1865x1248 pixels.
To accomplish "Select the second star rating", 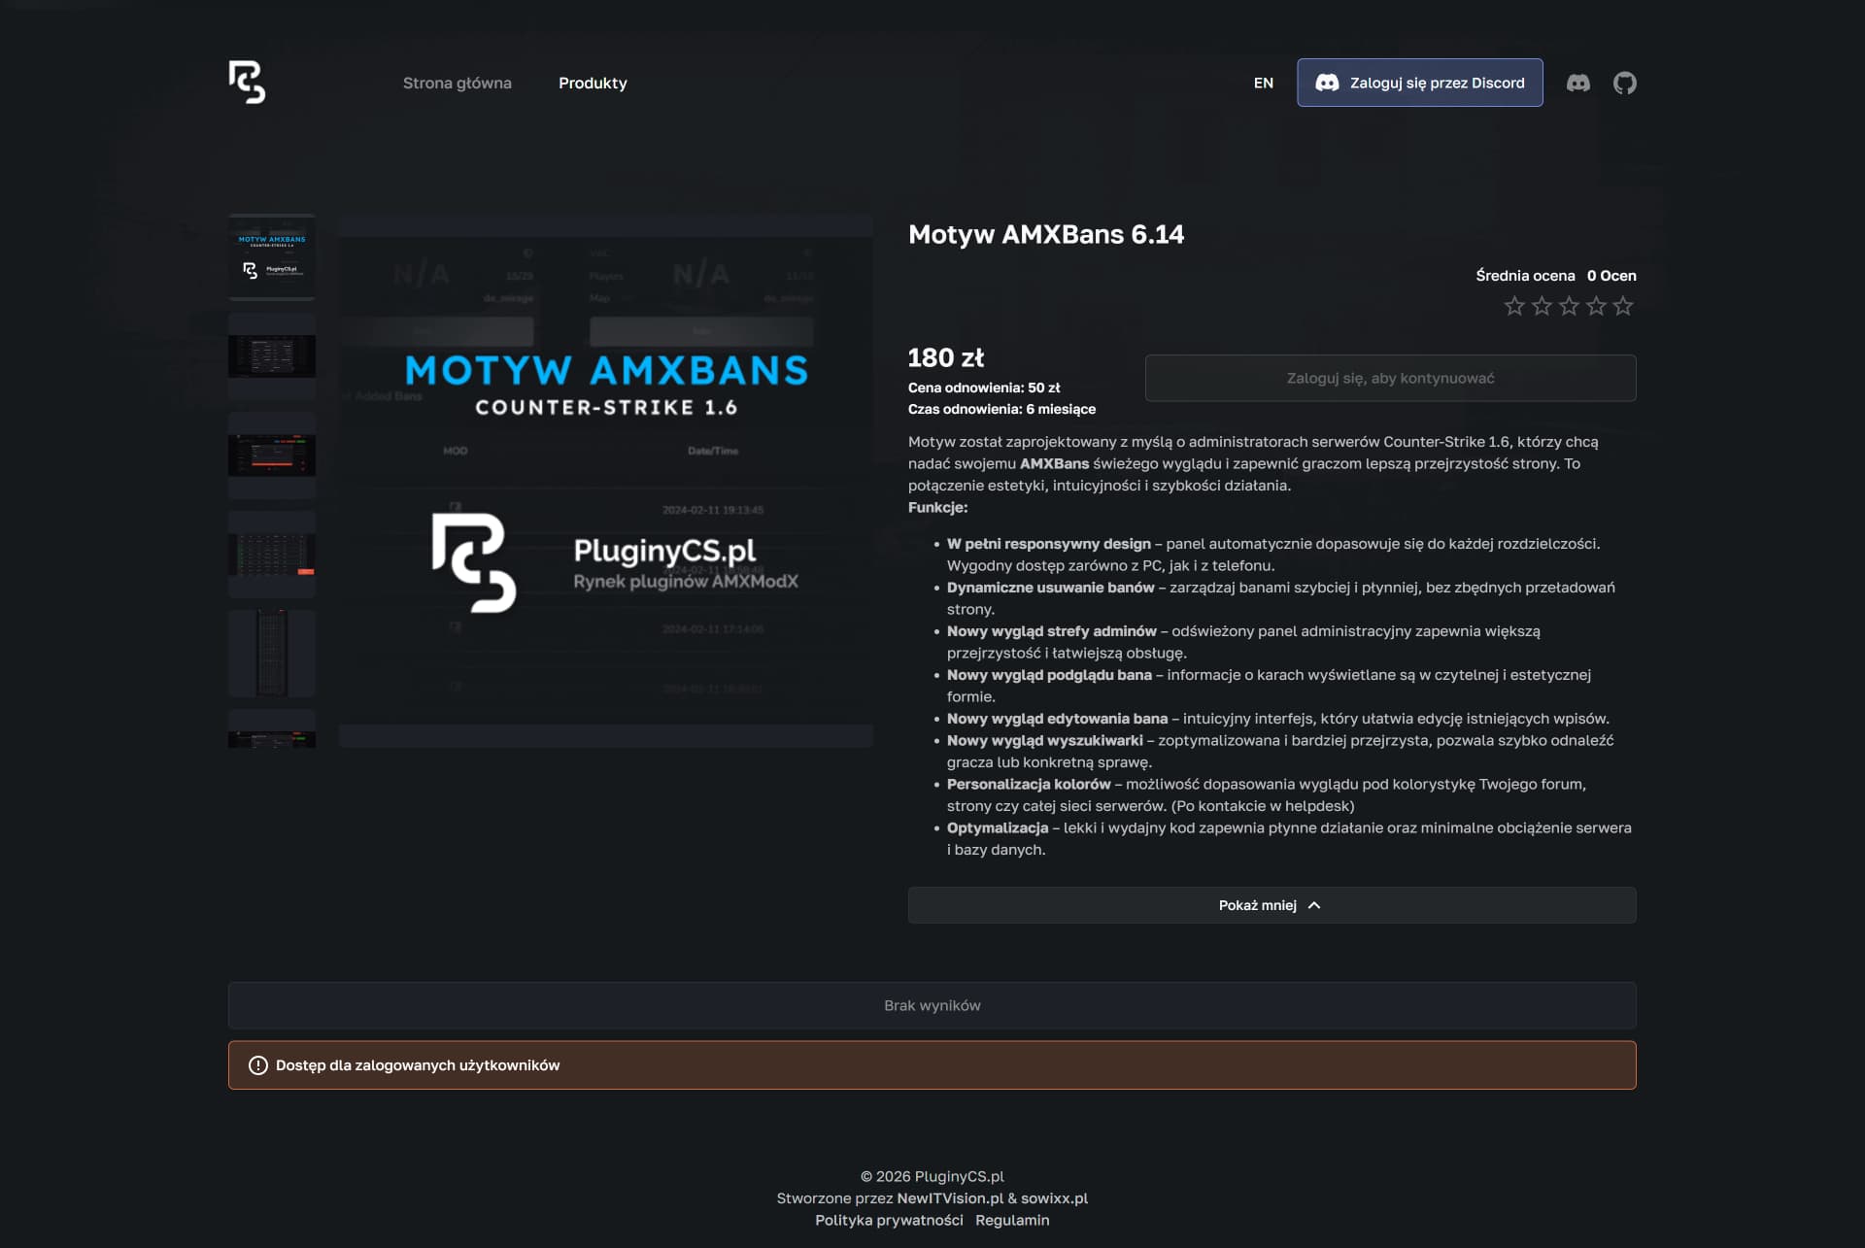I will tap(1542, 307).
